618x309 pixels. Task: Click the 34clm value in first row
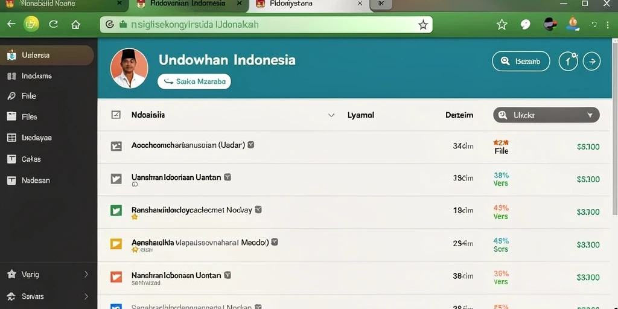point(463,146)
